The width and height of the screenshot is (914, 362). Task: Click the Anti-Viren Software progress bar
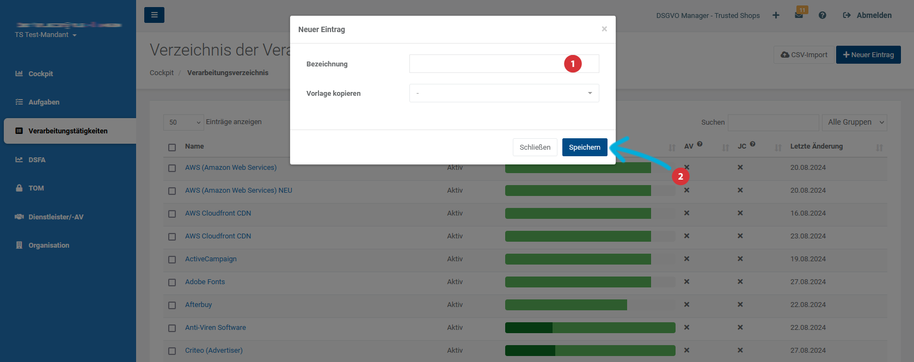[590, 328]
